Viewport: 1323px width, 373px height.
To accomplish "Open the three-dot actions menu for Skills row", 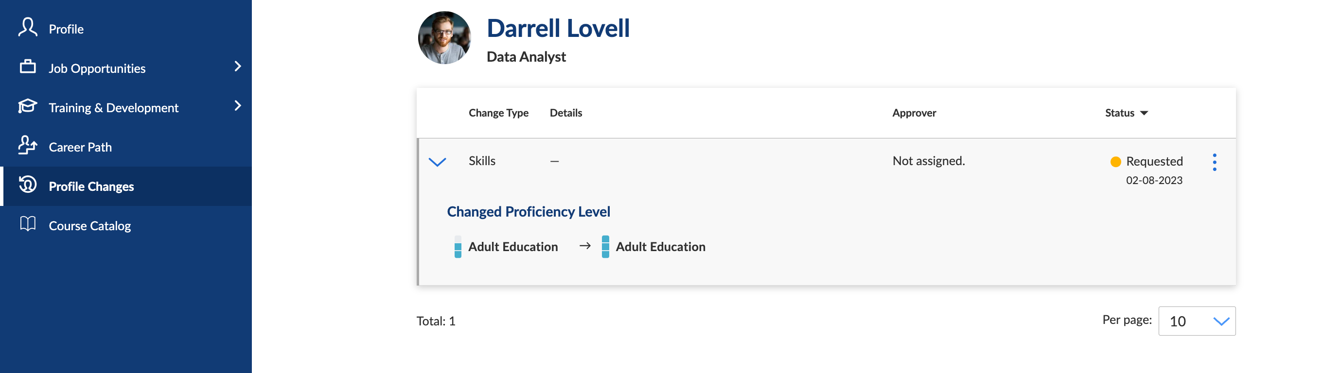I will point(1214,162).
